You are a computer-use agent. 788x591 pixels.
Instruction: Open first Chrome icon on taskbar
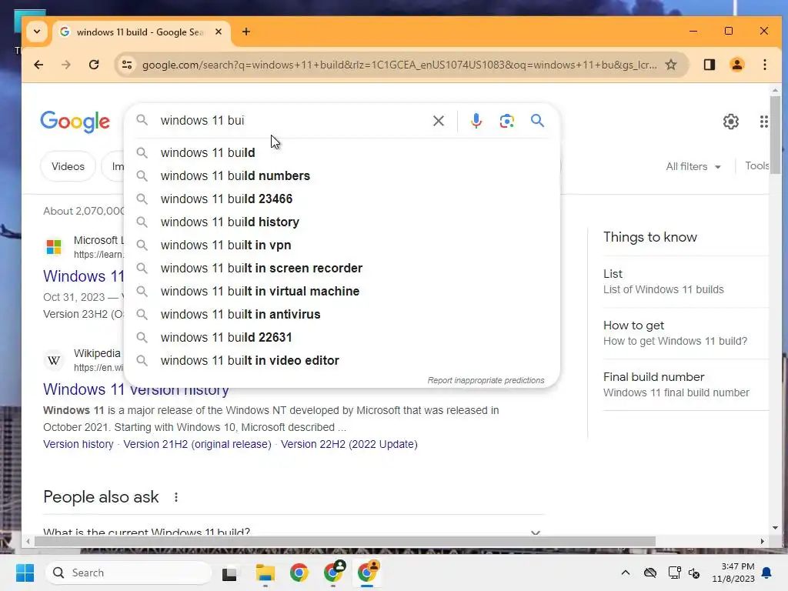tap(299, 573)
